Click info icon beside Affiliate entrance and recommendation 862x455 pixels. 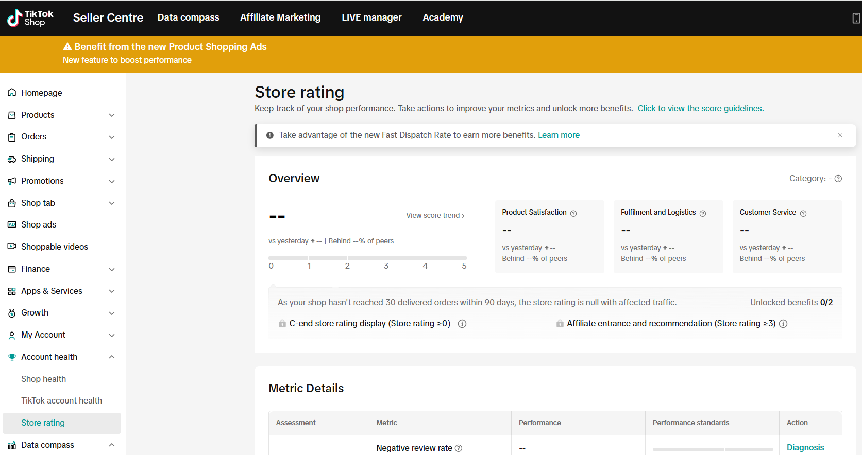pyautogui.click(x=783, y=324)
